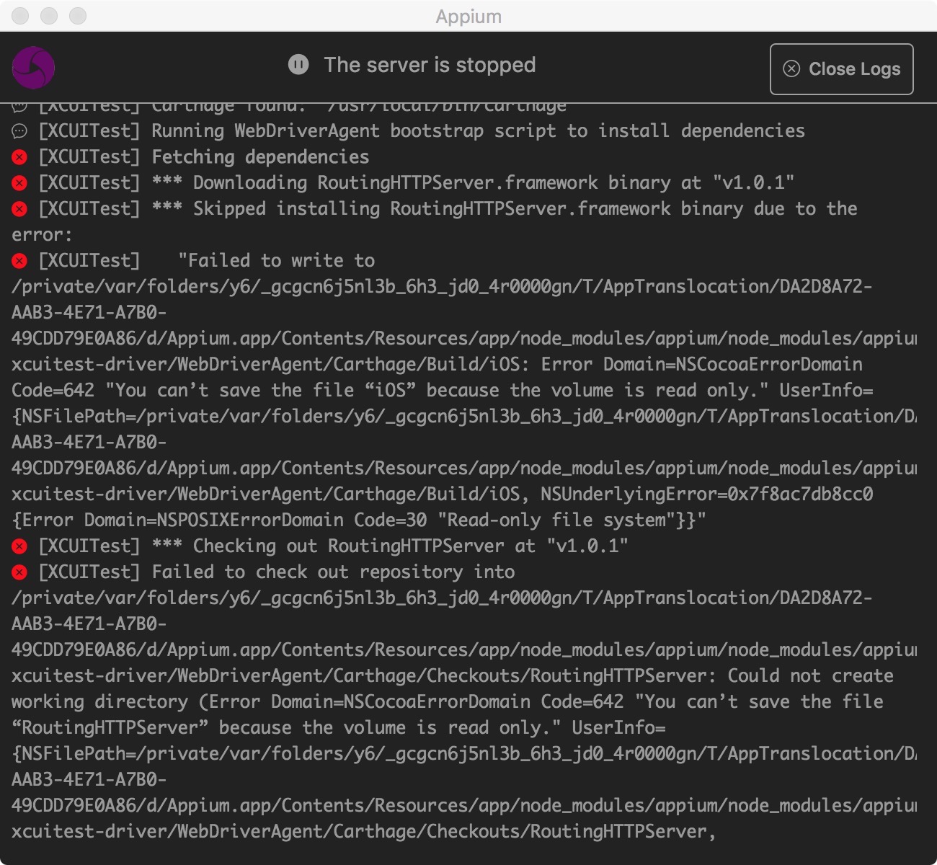Click the "Appium" window title
937x865 pixels.
coord(468,17)
